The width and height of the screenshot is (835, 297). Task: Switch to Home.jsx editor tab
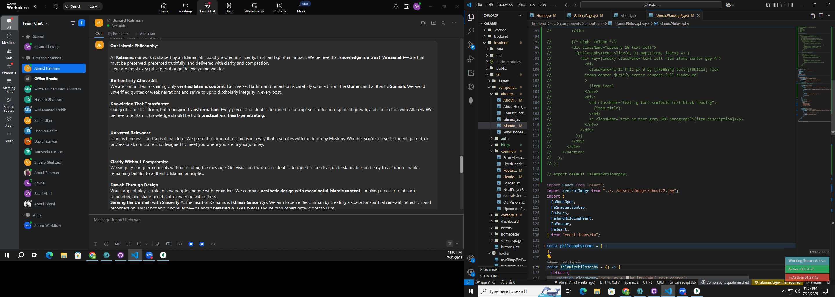point(544,15)
